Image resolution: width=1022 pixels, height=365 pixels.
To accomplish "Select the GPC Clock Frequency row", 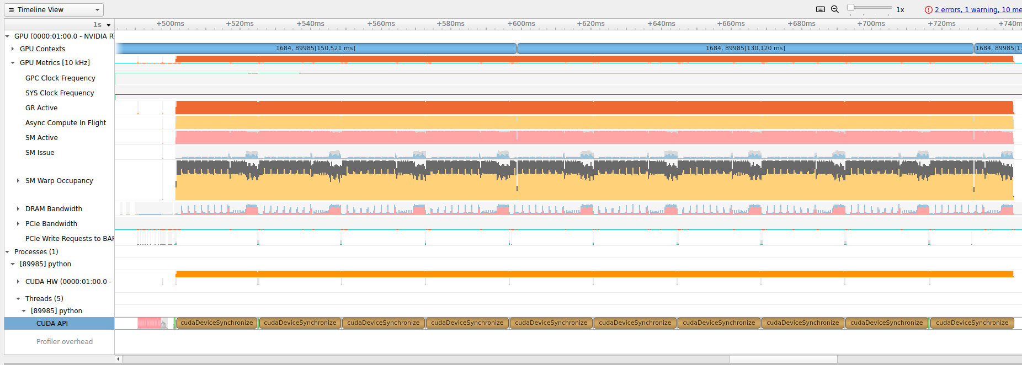I will click(60, 78).
